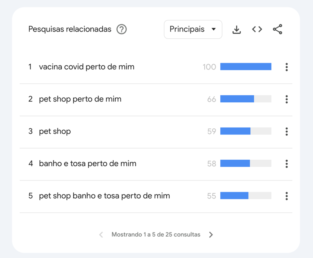This screenshot has width=313, height=258.
Task: Click the 100 value bar for vacina covid
Action: pyautogui.click(x=246, y=67)
